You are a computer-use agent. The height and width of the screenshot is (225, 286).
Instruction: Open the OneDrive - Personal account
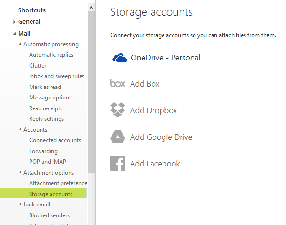165,58
